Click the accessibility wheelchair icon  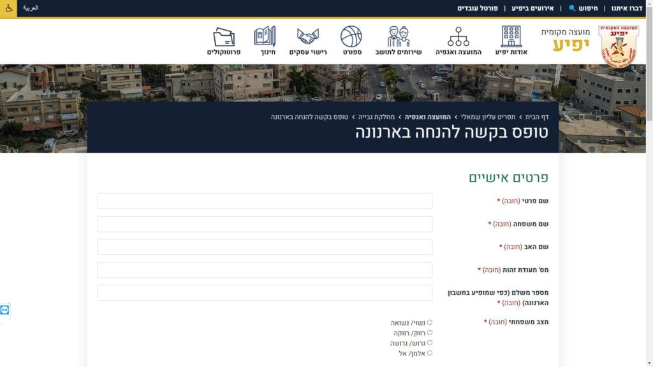tap(9, 8)
